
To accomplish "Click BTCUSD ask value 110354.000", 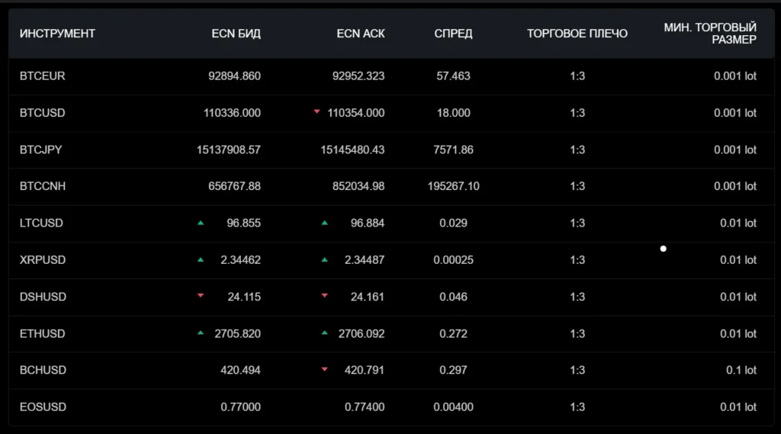I will [x=356, y=113].
